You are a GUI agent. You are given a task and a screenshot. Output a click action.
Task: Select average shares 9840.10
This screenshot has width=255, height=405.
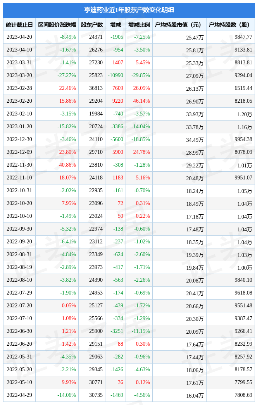tap(243, 280)
